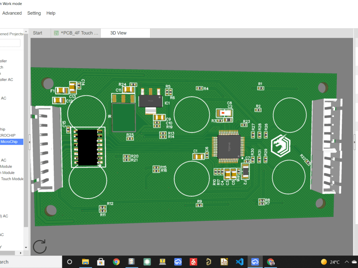
Task: Launch Visual Studio Code from the taskbar
Action: coord(240,262)
